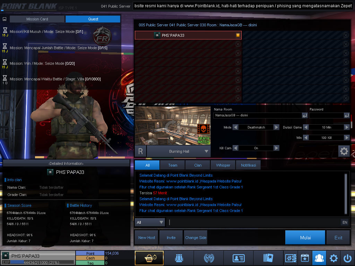This screenshot has height=266, width=355.
Task: Close the empty slot below PHS`PAPA33
Action: (x=238, y=44)
